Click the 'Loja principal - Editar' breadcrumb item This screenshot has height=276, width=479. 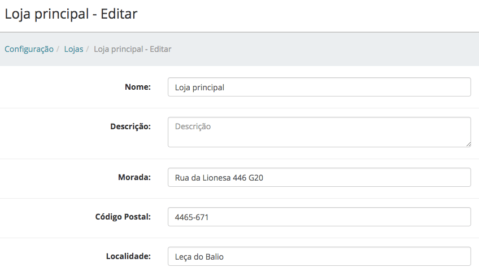click(132, 49)
